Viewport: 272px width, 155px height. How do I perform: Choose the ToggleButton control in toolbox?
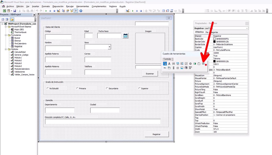point(195,64)
